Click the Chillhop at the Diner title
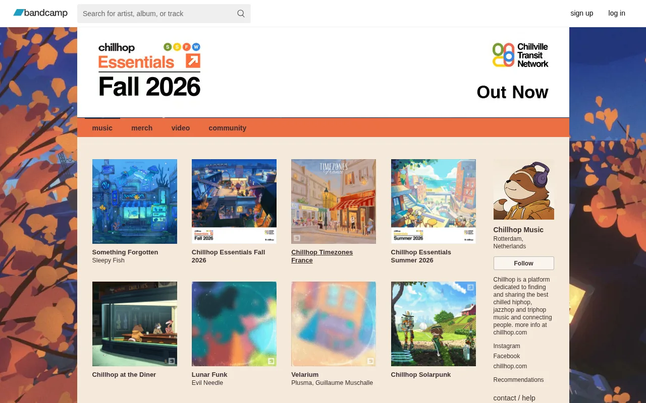Viewport: 646px width, 403px height. 124,375
